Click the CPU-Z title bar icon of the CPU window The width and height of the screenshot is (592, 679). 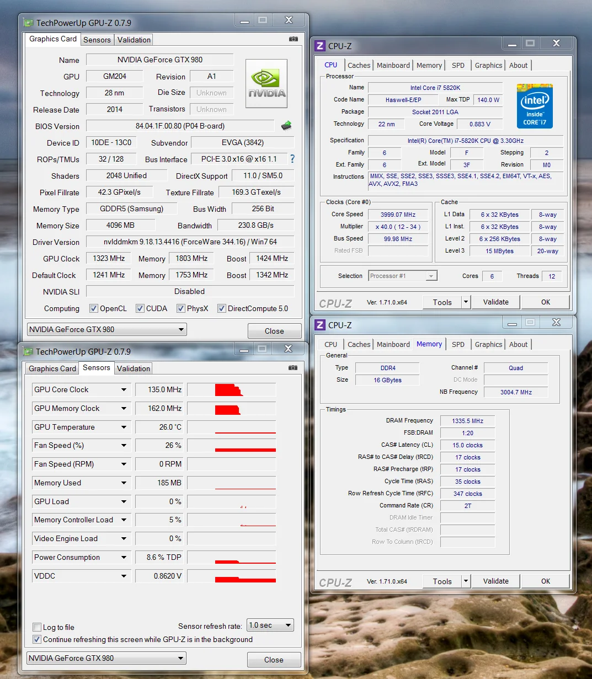[x=320, y=46]
